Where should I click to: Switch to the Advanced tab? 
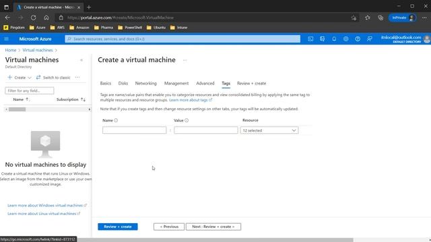[x=205, y=83]
